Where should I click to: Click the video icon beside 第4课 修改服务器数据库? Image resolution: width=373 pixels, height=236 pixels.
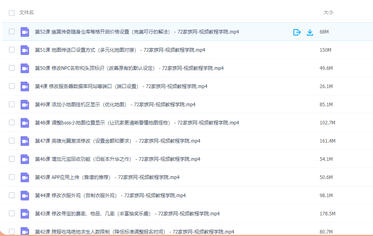[x=25, y=86]
